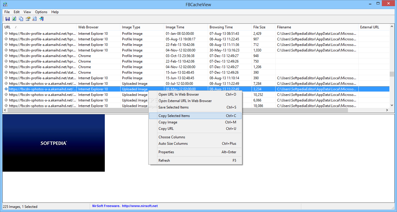Open the View menu
The height and width of the screenshot is (212, 397).
tap(27, 12)
